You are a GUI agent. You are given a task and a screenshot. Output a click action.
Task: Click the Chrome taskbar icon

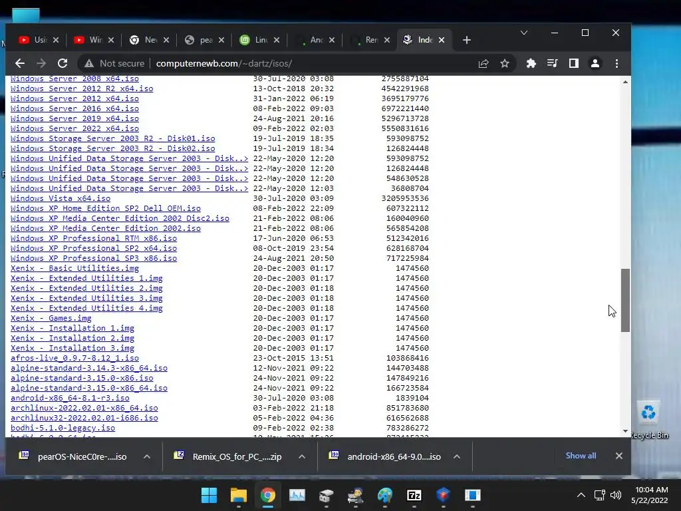pos(268,495)
